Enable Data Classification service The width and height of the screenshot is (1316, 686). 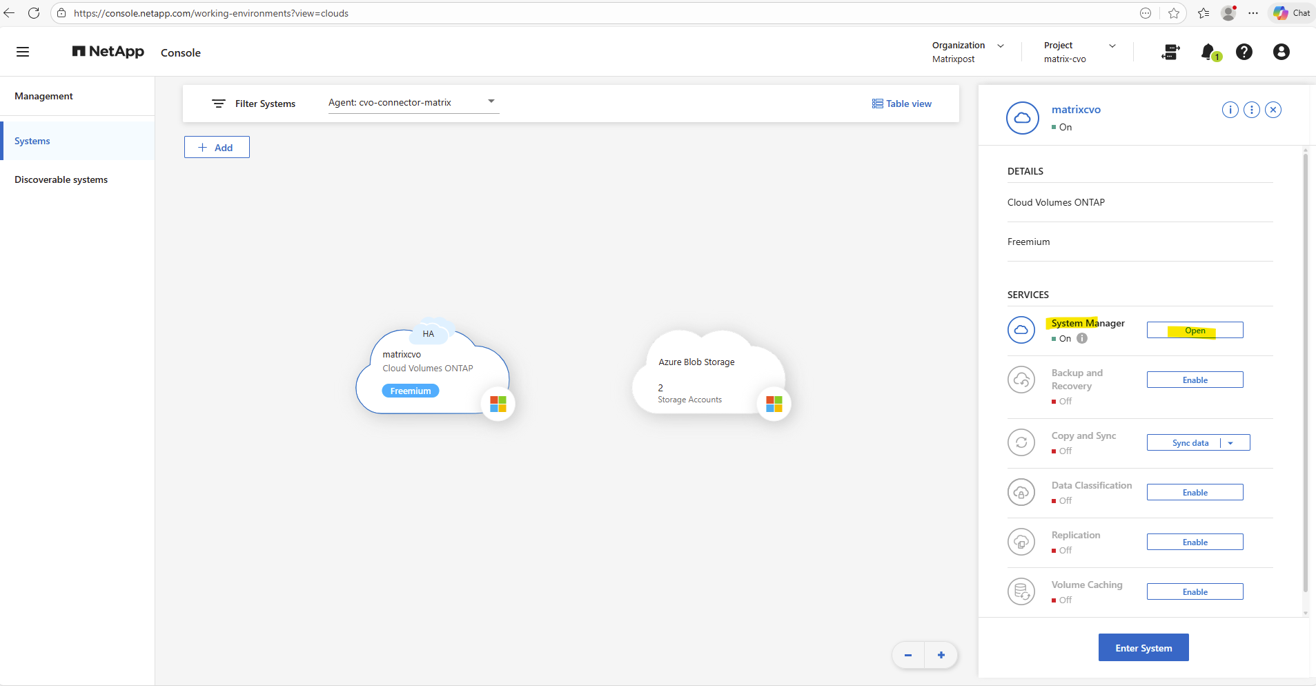(x=1195, y=493)
